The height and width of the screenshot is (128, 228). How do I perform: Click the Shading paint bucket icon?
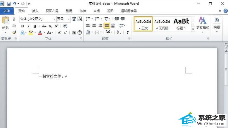coord(88,32)
